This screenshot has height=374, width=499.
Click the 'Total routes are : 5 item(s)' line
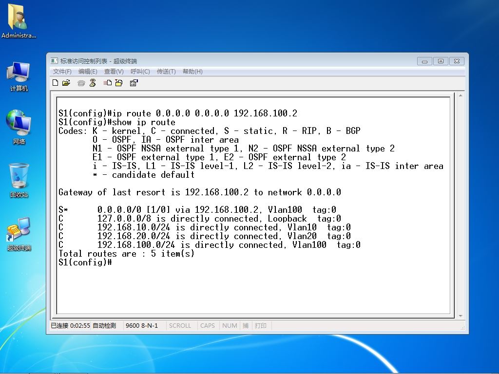126,253
